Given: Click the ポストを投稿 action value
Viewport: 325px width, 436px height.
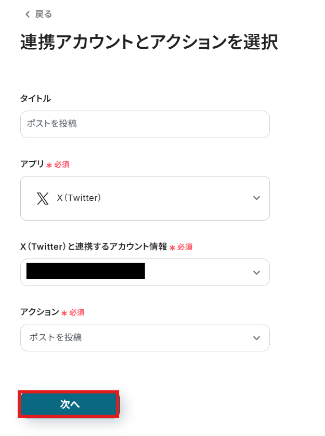Looking at the screenshot, I should [56, 337].
